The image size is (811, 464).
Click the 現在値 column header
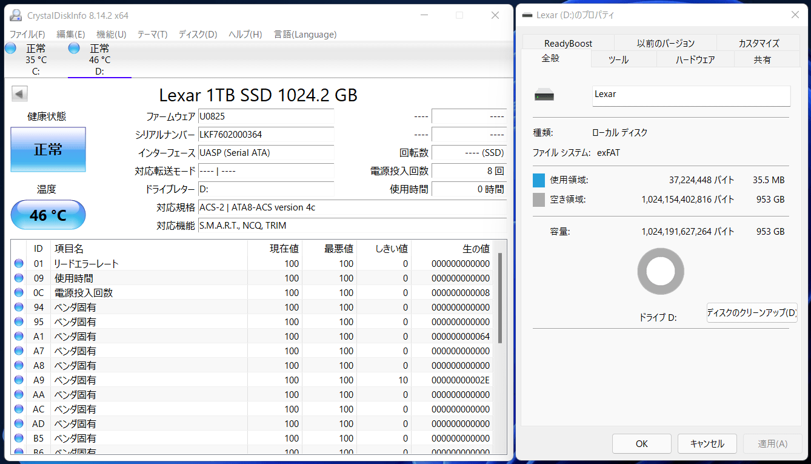tap(275, 249)
